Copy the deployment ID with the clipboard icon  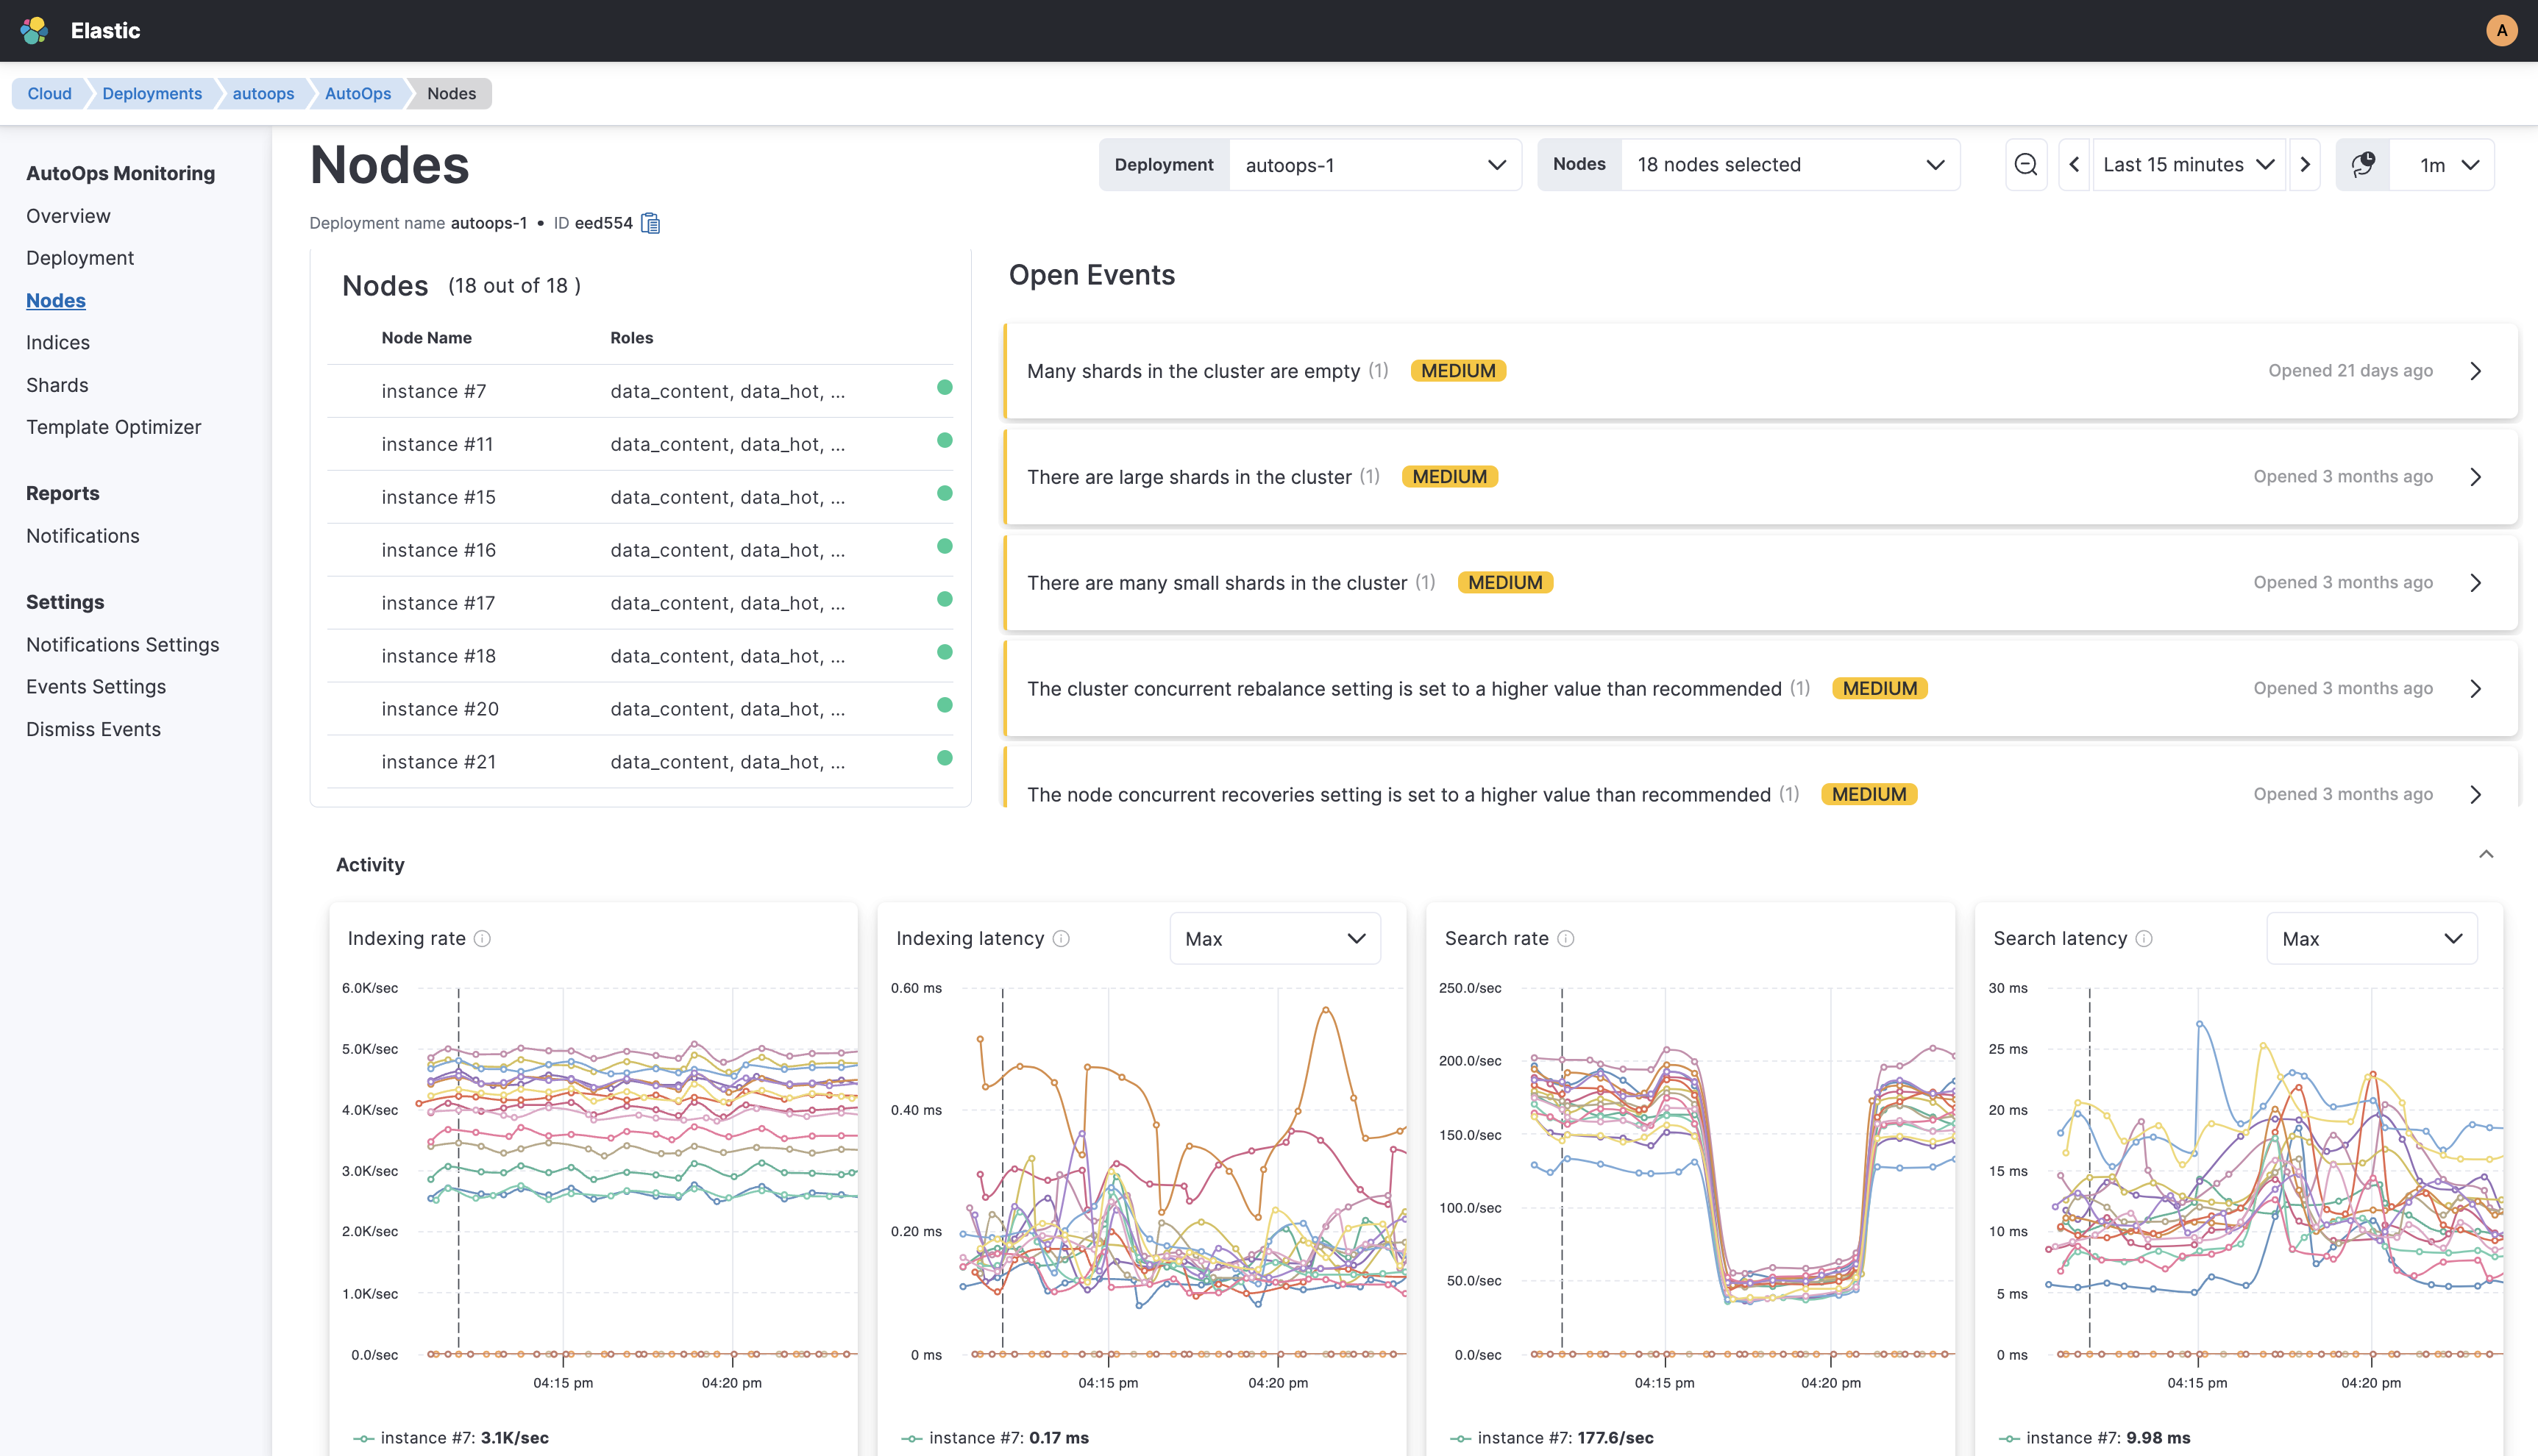pyautogui.click(x=651, y=223)
